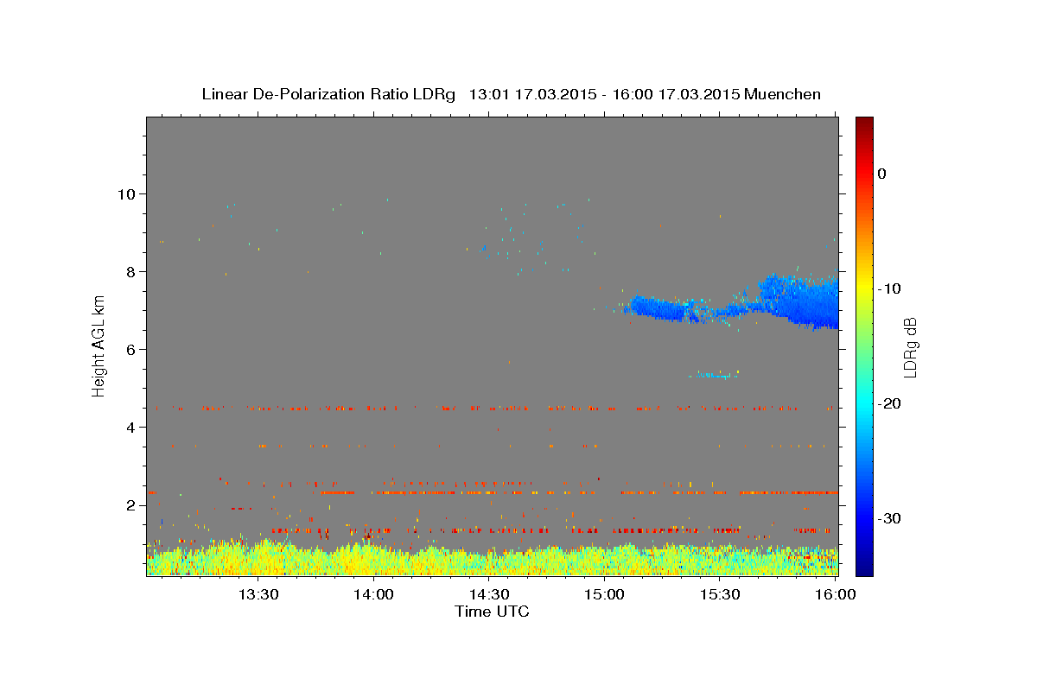
Task: Click the colorbar value label -10
Action: coord(889,288)
